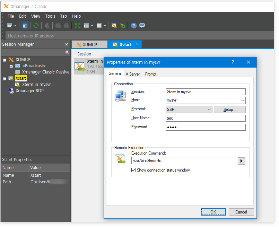Open the Host dropdown list
Screen dimensions: 279x227
pos(242,101)
